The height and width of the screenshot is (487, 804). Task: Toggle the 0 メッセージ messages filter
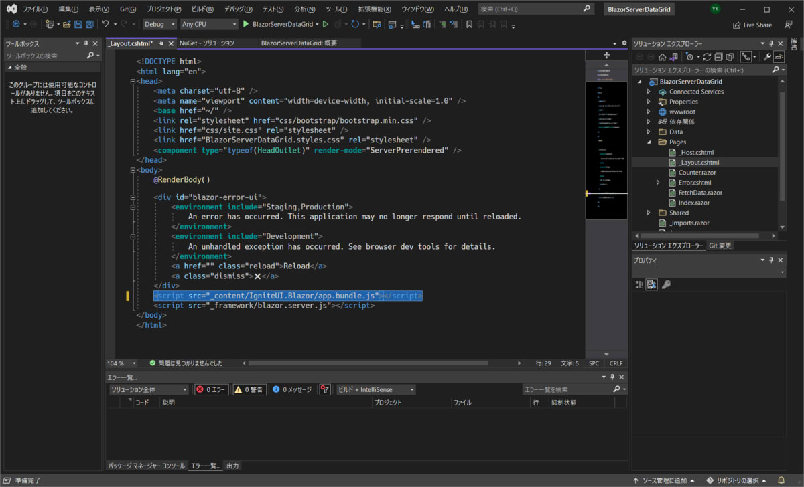click(291, 389)
